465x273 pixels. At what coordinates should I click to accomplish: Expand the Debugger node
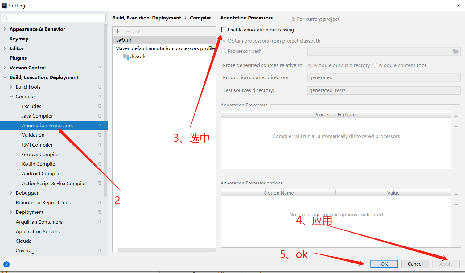tap(11, 193)
